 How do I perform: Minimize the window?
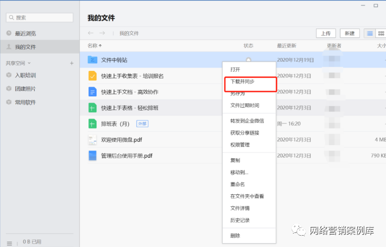click(363, 5)
